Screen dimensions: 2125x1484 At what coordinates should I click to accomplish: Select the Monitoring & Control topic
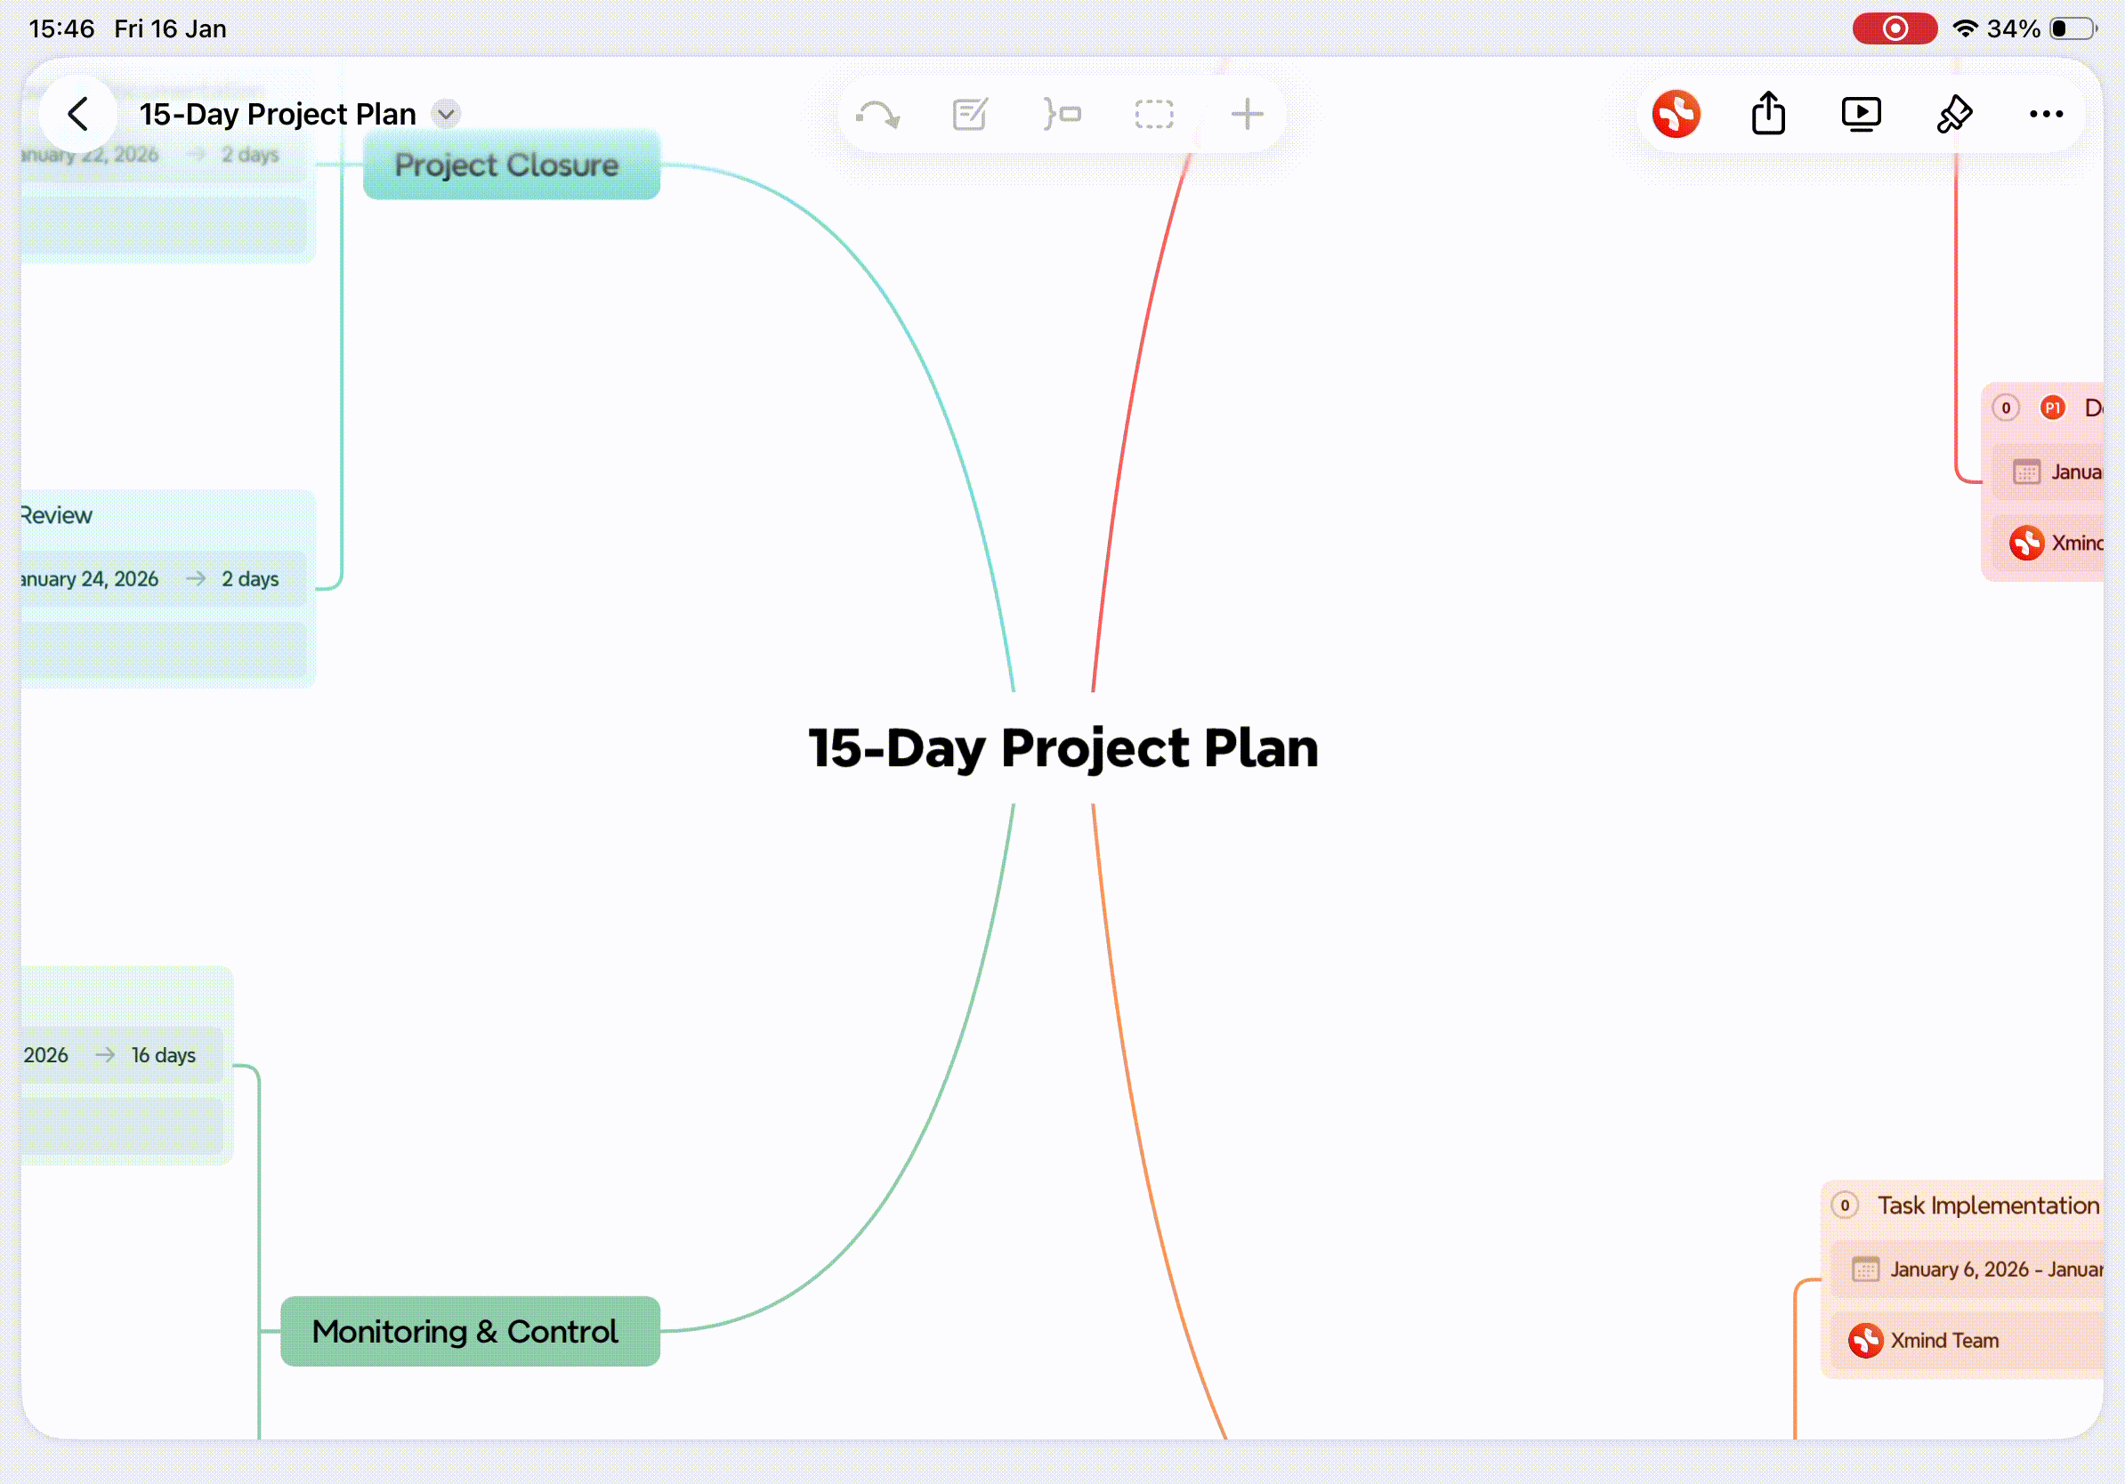click(x=469, y=1331)
